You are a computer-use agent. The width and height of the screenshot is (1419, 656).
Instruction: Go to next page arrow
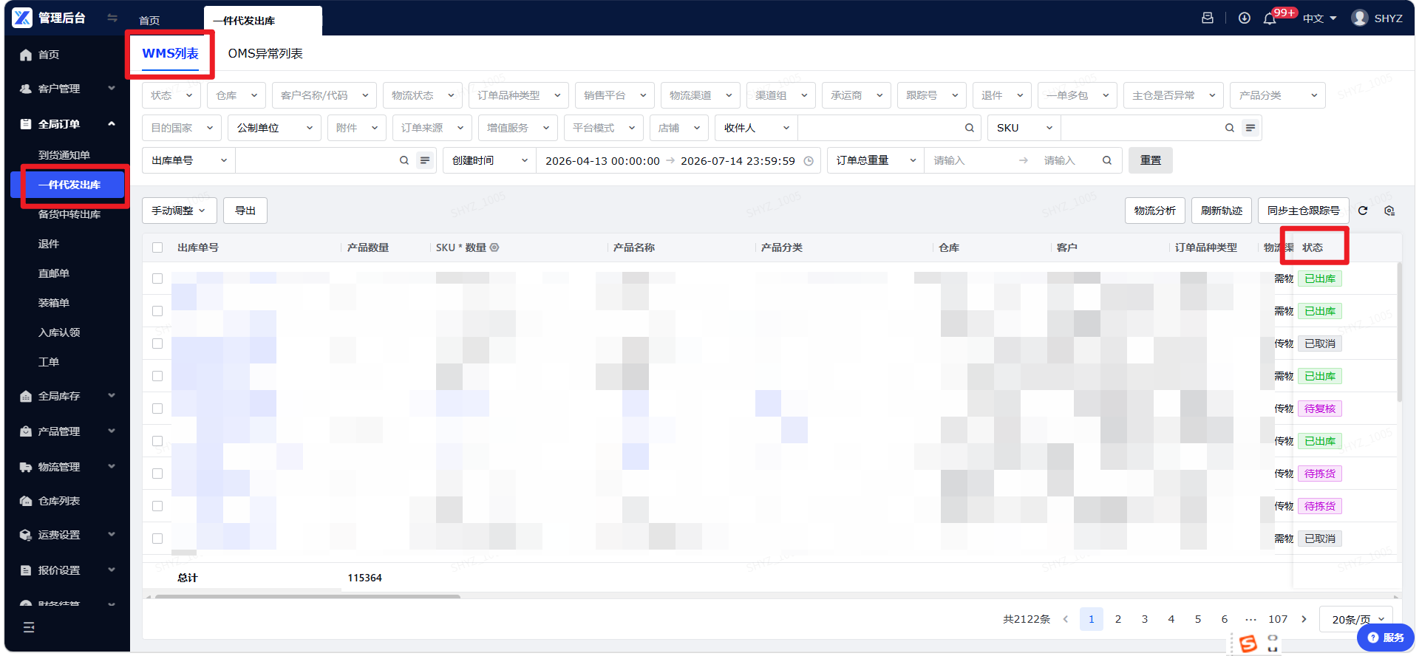(1304, 619)
